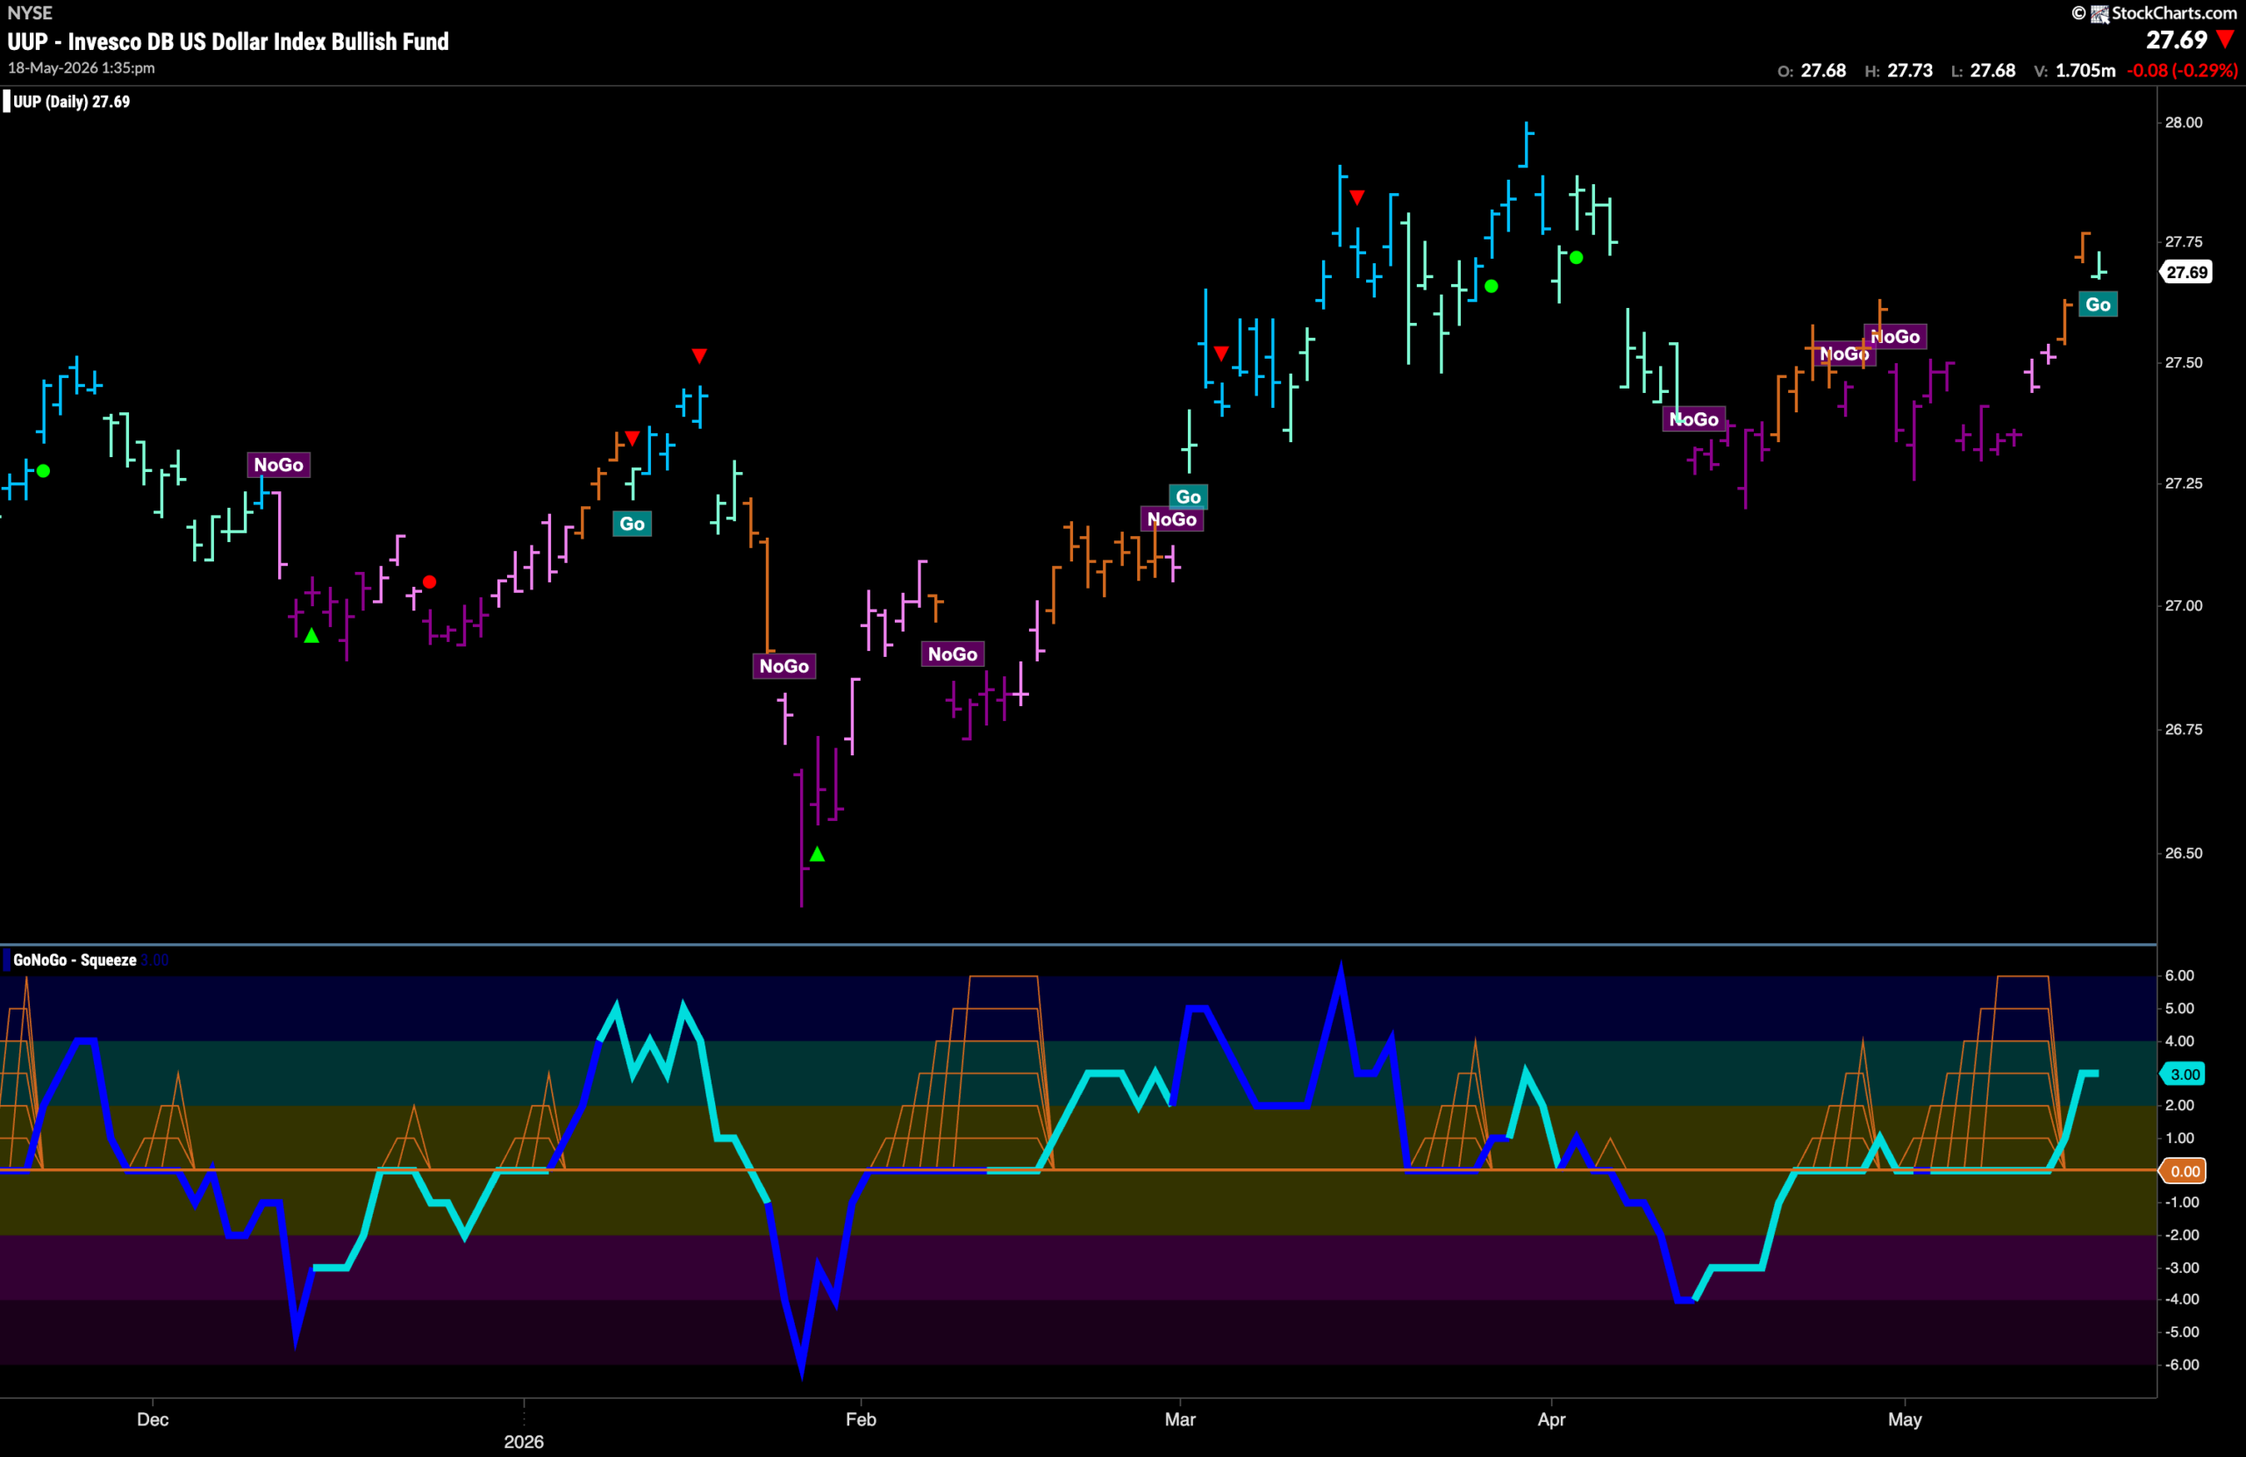Click the UUP (Daily) 27.69 legend label
This screenshot has width=2246, height=1457.
pyautogui.click(x=71, y=102)
